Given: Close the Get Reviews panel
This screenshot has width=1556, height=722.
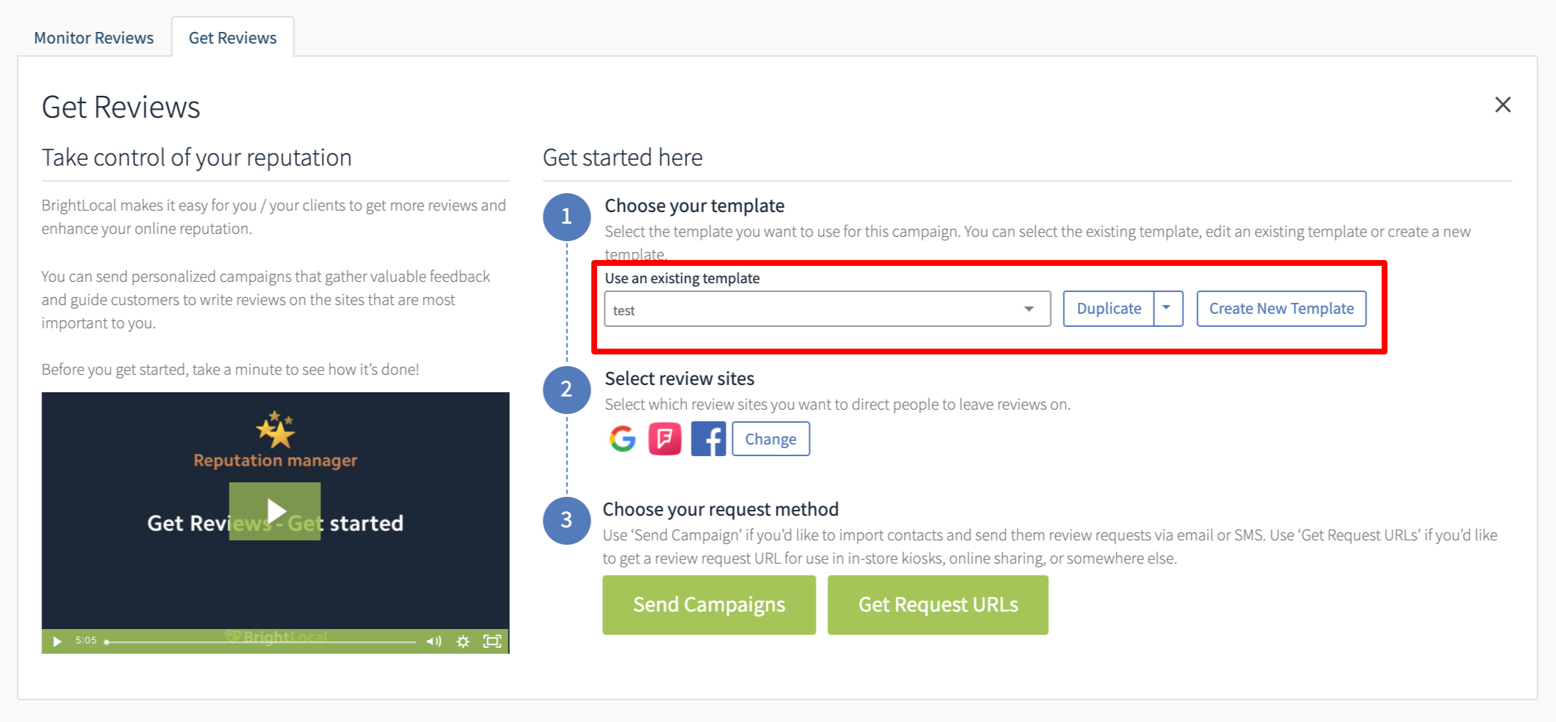Looking at the screenshot, I should click(1503, 105).
